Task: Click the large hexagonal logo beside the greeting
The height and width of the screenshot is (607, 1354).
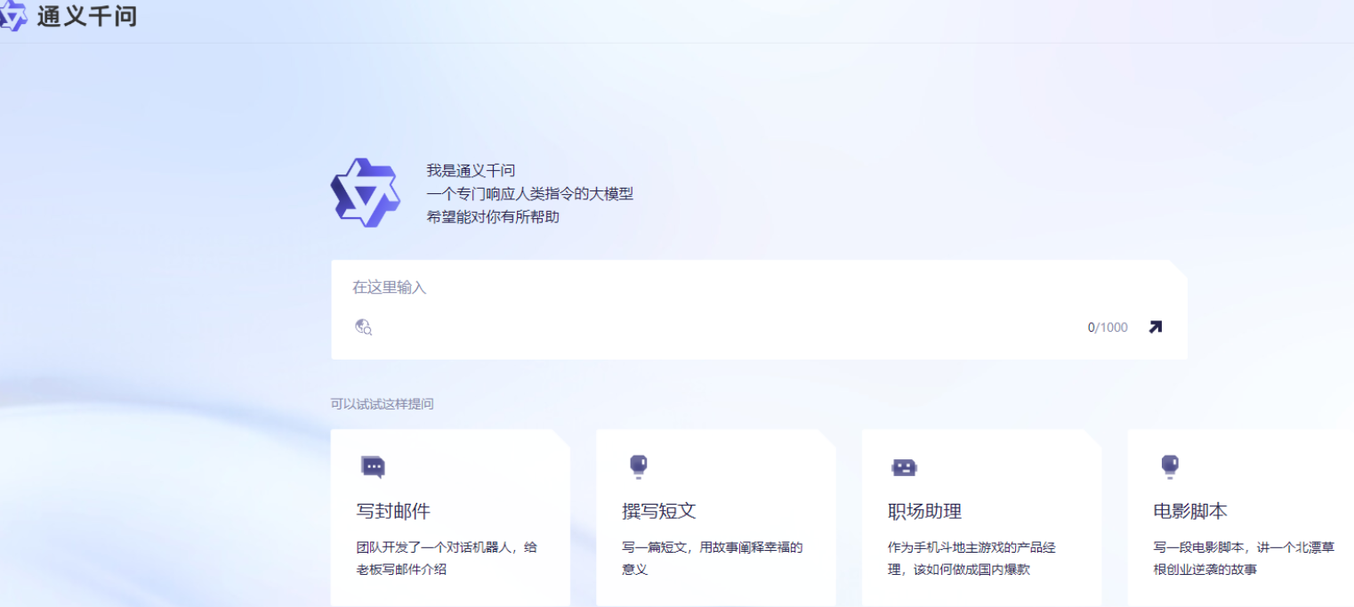Action: (365, 192)
